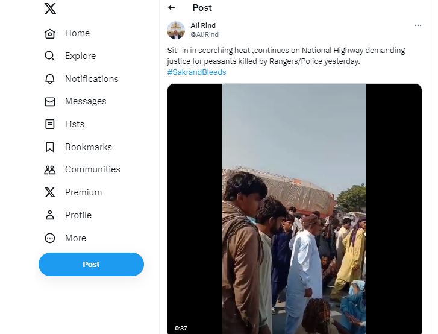
Task: Click the X logo icon
Action: pyautogui.click(x=50, y=9)
